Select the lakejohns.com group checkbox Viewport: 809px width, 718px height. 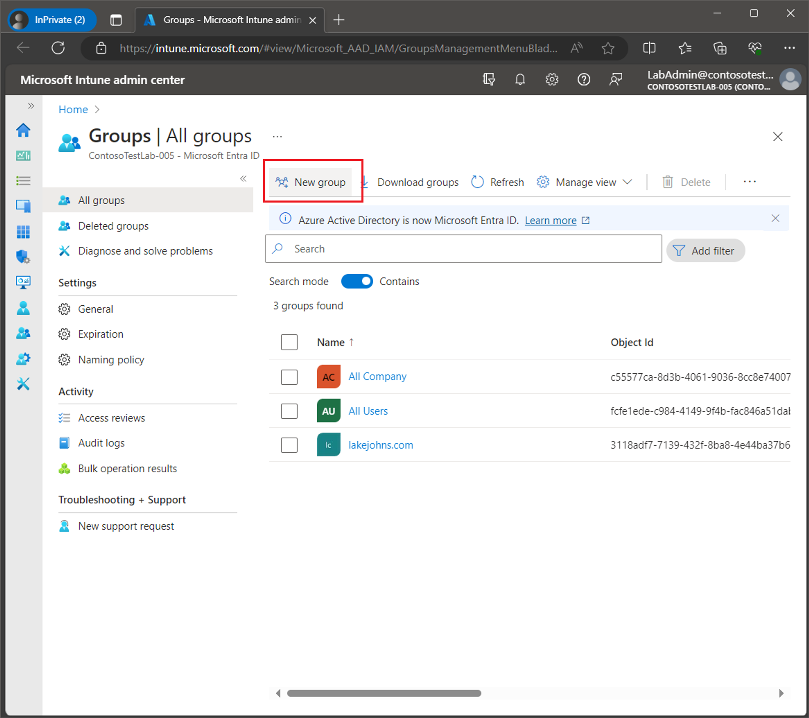point(289,445)
